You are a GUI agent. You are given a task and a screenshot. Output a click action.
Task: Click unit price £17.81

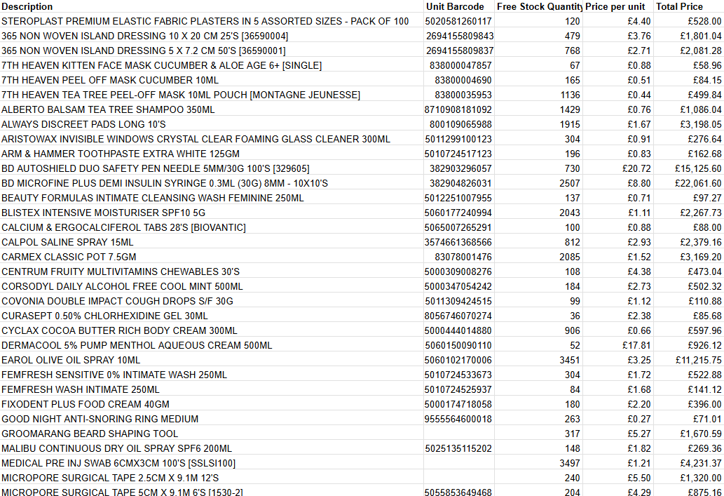[x=636, y=347]
